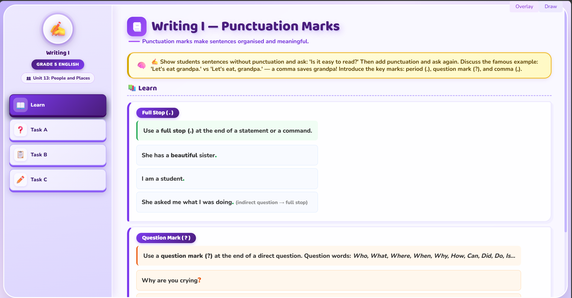Click example 'I am a student.'
The height and width of the screenshot is (298, 572).
tap(227, 179)
